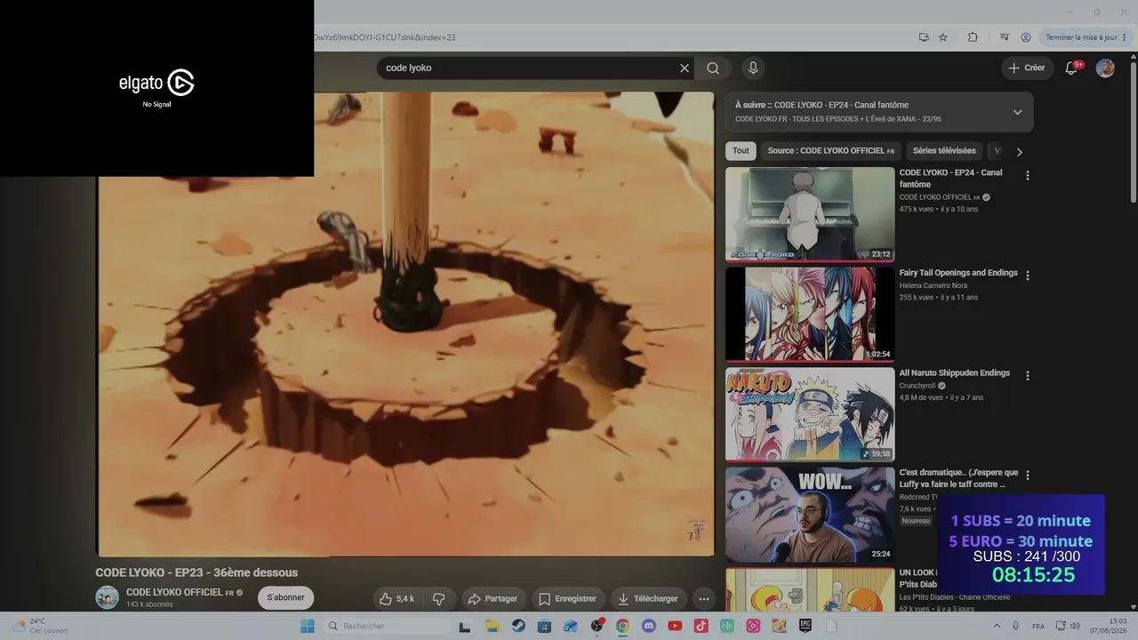
Task: Open the taskbar weather widget
Action: [x=40, y=626]
